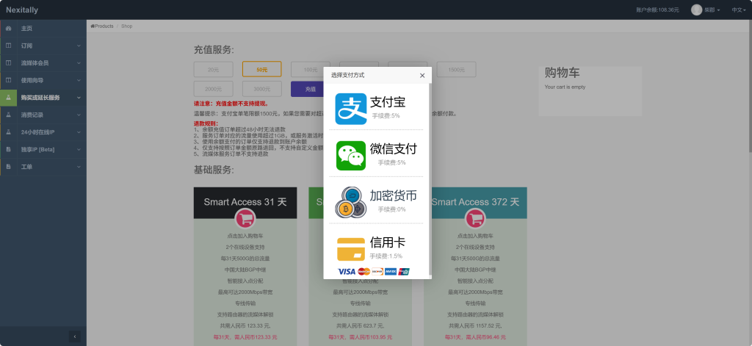Click the 订阅 sidebar icon
752x346 pixels.
click(x=8, y=46)
